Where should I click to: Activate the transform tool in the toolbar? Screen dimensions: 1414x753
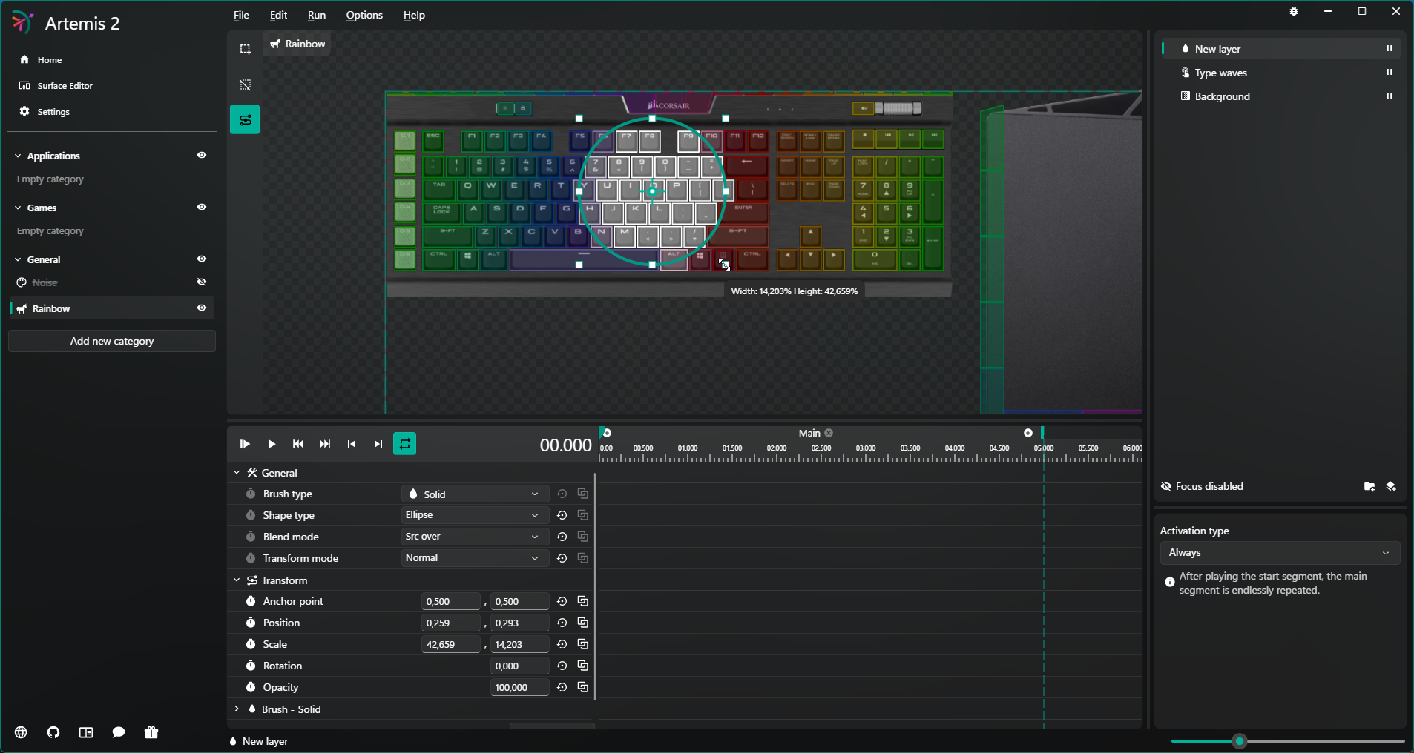[x=245, y=119]
